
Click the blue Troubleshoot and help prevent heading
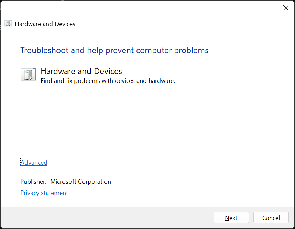114,50
